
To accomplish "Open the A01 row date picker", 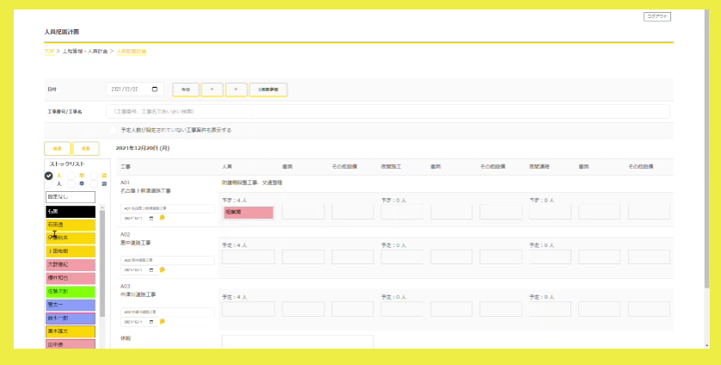I will 152,218.
